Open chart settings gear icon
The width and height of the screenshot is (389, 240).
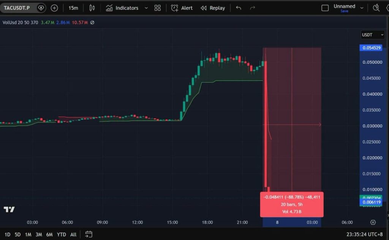coord(373,222)
